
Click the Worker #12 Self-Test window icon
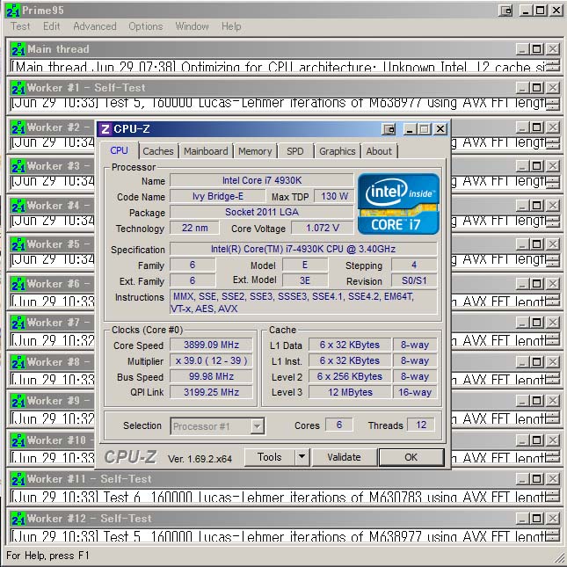point(18,519)
